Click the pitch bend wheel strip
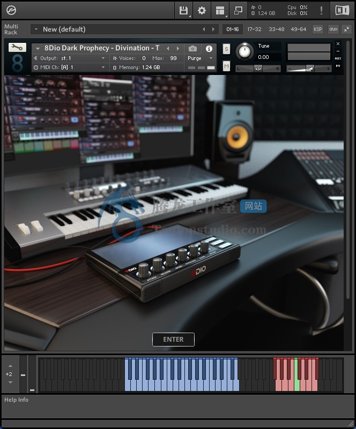This screenshot has height=429, width=356. pyautogui.click(x=23, y=374)
